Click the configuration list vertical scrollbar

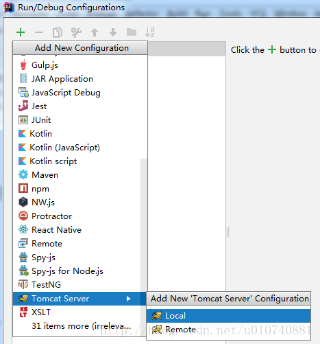coord(143,225)
